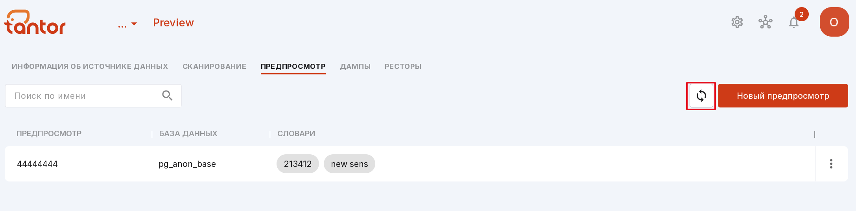Click the new sens dictionary chip
856x211 pixels.
pos(349,164)
